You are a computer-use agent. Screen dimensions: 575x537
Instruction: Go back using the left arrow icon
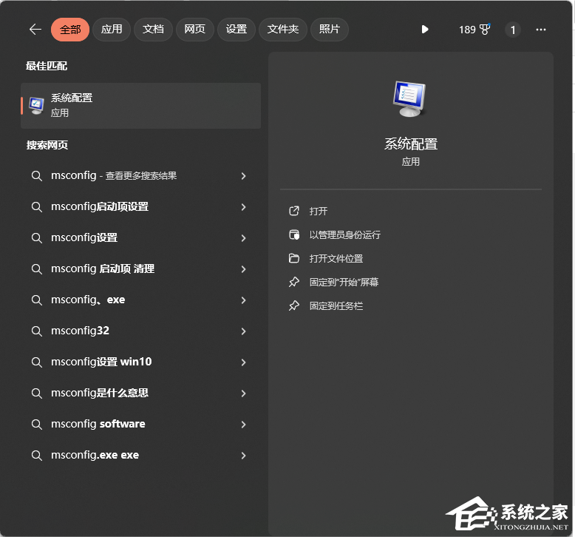coord(35,30)
